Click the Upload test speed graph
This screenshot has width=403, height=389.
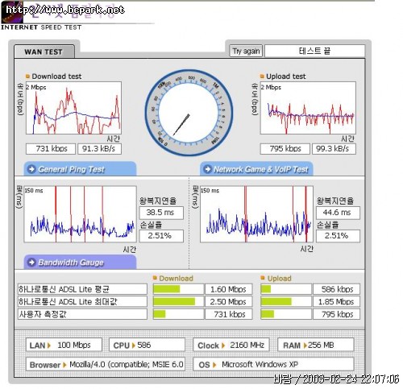pos(308,108)
